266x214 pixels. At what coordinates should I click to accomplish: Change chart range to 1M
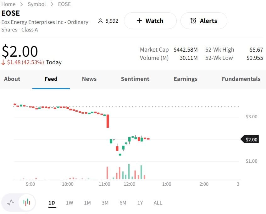(87, 203)
